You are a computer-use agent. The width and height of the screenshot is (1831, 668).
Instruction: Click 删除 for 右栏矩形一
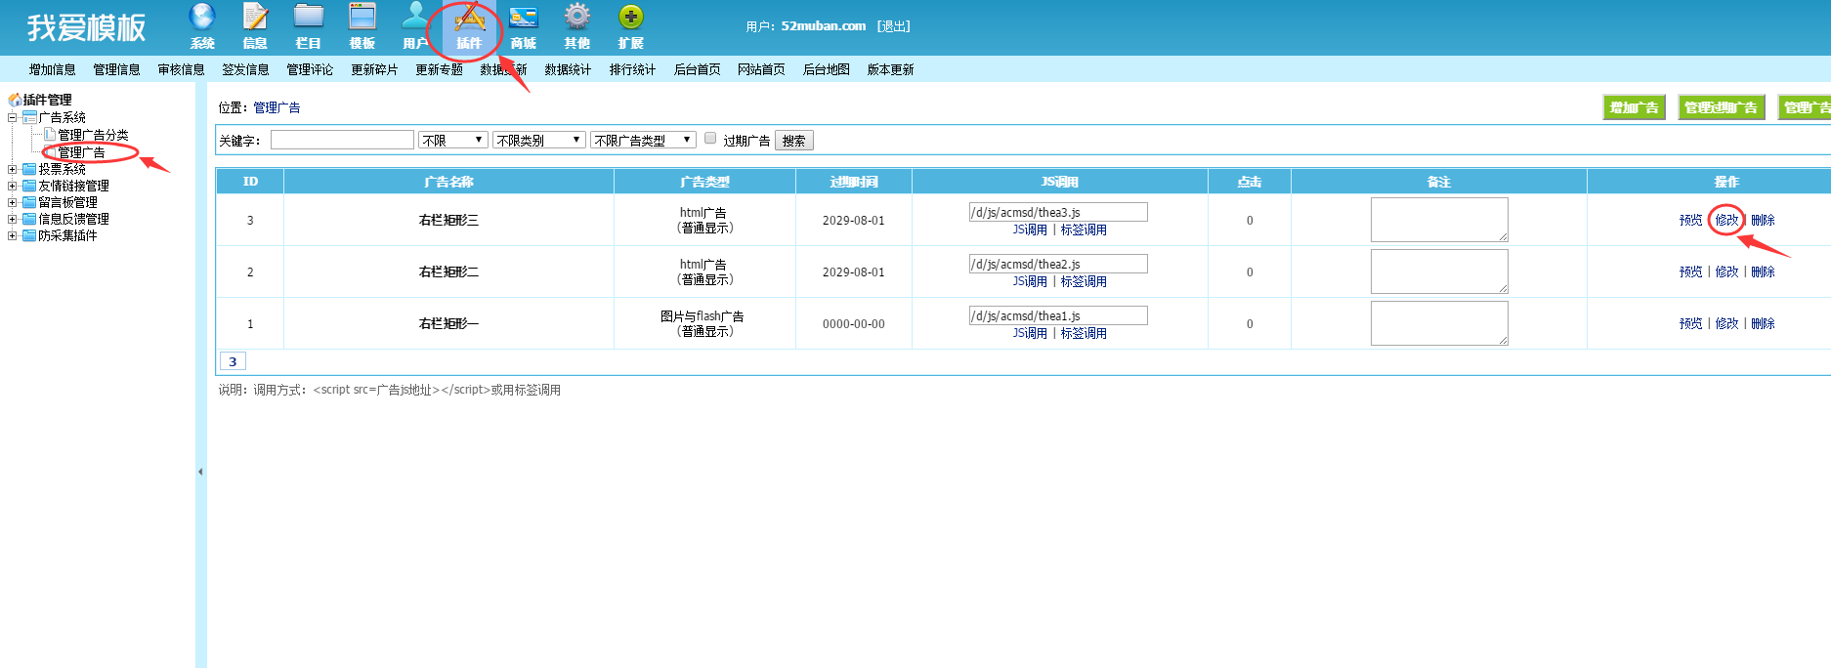pos(1764,323)
